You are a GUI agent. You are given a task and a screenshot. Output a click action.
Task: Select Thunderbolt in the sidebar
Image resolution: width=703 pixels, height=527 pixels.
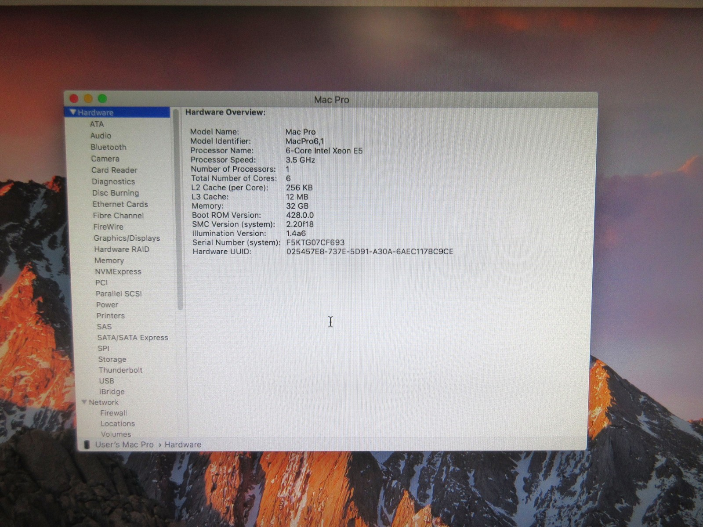tap(120, 370)
